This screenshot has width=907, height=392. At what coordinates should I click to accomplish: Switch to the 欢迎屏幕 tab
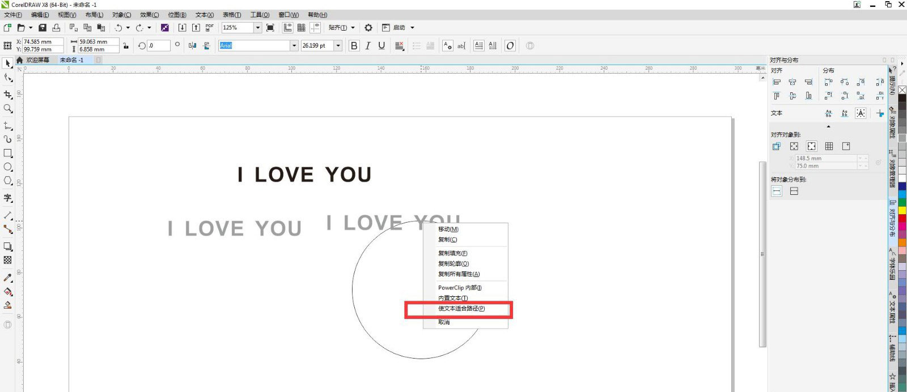(x=37, y=60)
